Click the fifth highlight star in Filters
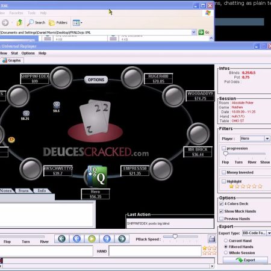The image size is (271, 271). (x=254, y=186)
